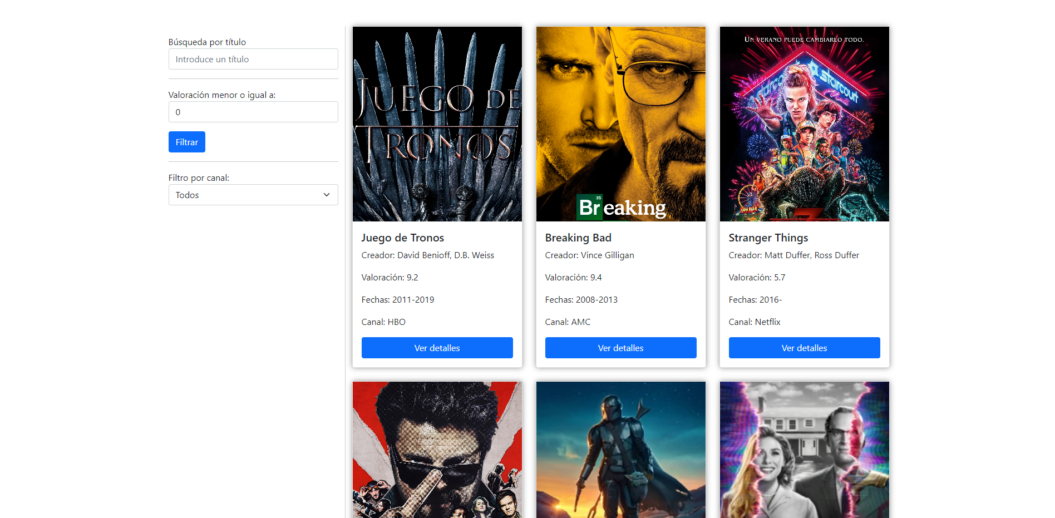Open the armored bounty hunter poster
The image size is (1055, 518).
(x=621, y=450)
